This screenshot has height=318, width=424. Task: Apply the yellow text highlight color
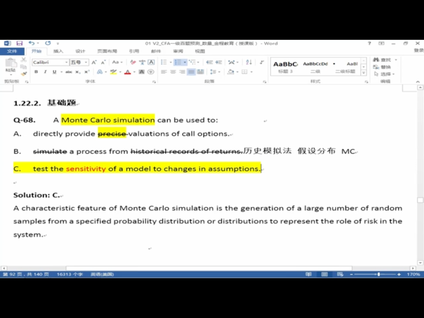coord(113,72)
